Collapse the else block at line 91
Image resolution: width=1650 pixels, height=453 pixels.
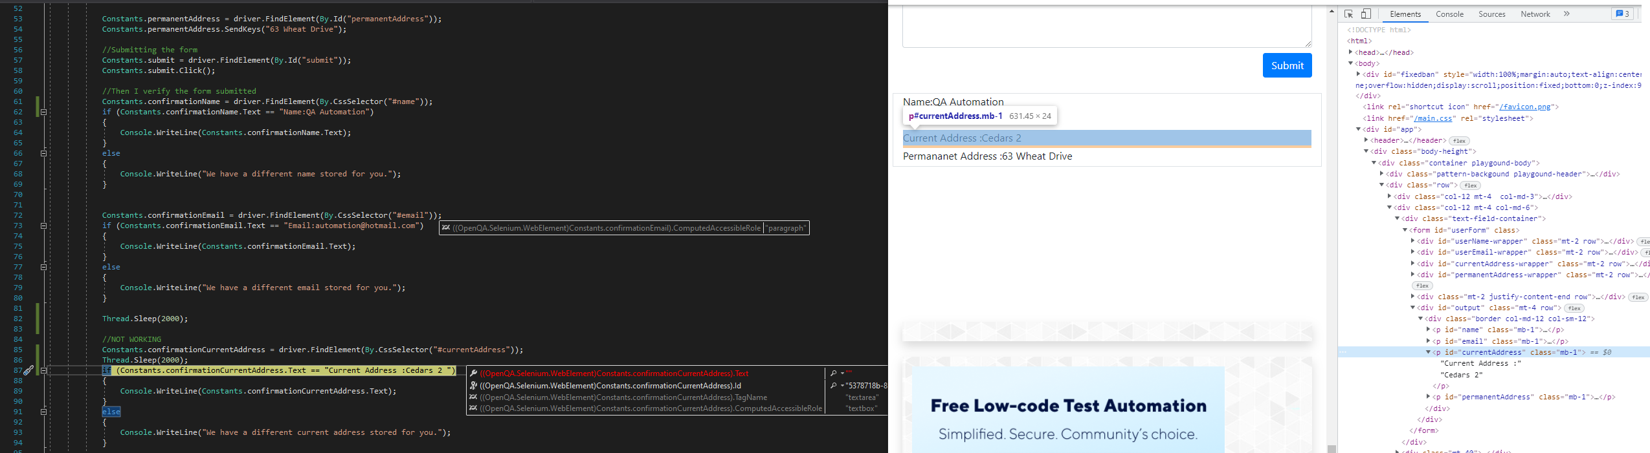pyautogui.click(x=43, y=412)
